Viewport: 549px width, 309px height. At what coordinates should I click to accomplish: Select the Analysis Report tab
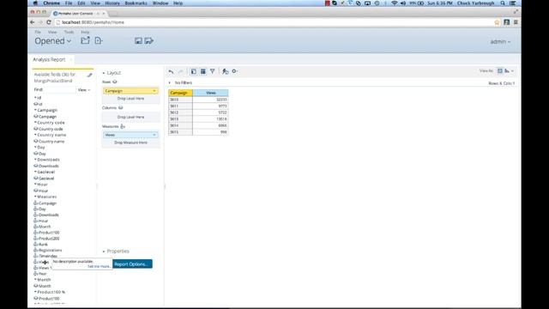(x=49, y=59)
